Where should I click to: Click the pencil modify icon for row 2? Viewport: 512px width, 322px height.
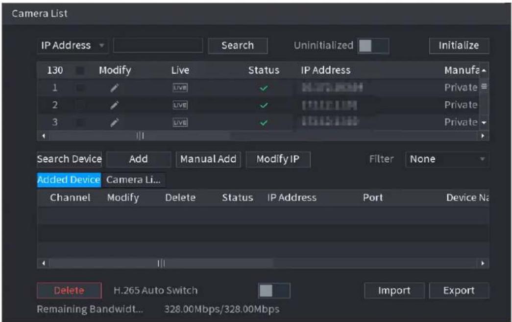click(x=114, y=105)
